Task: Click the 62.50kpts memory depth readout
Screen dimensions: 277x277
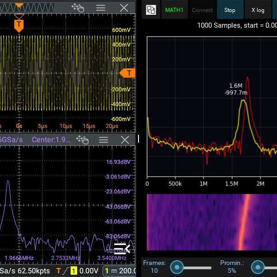Action: pyautogui.click(x=34, y=271)
